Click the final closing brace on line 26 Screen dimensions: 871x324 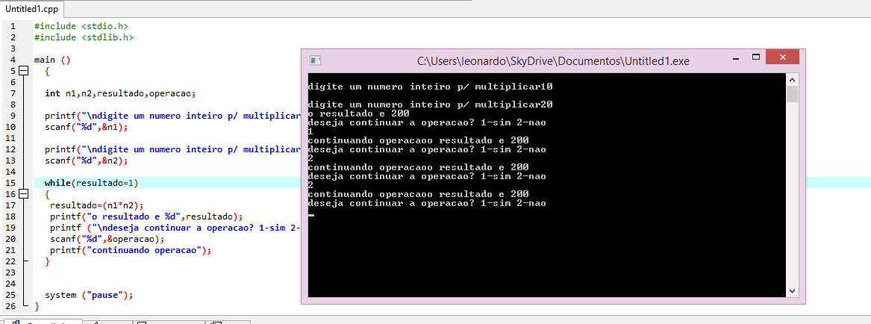[37, 306]
